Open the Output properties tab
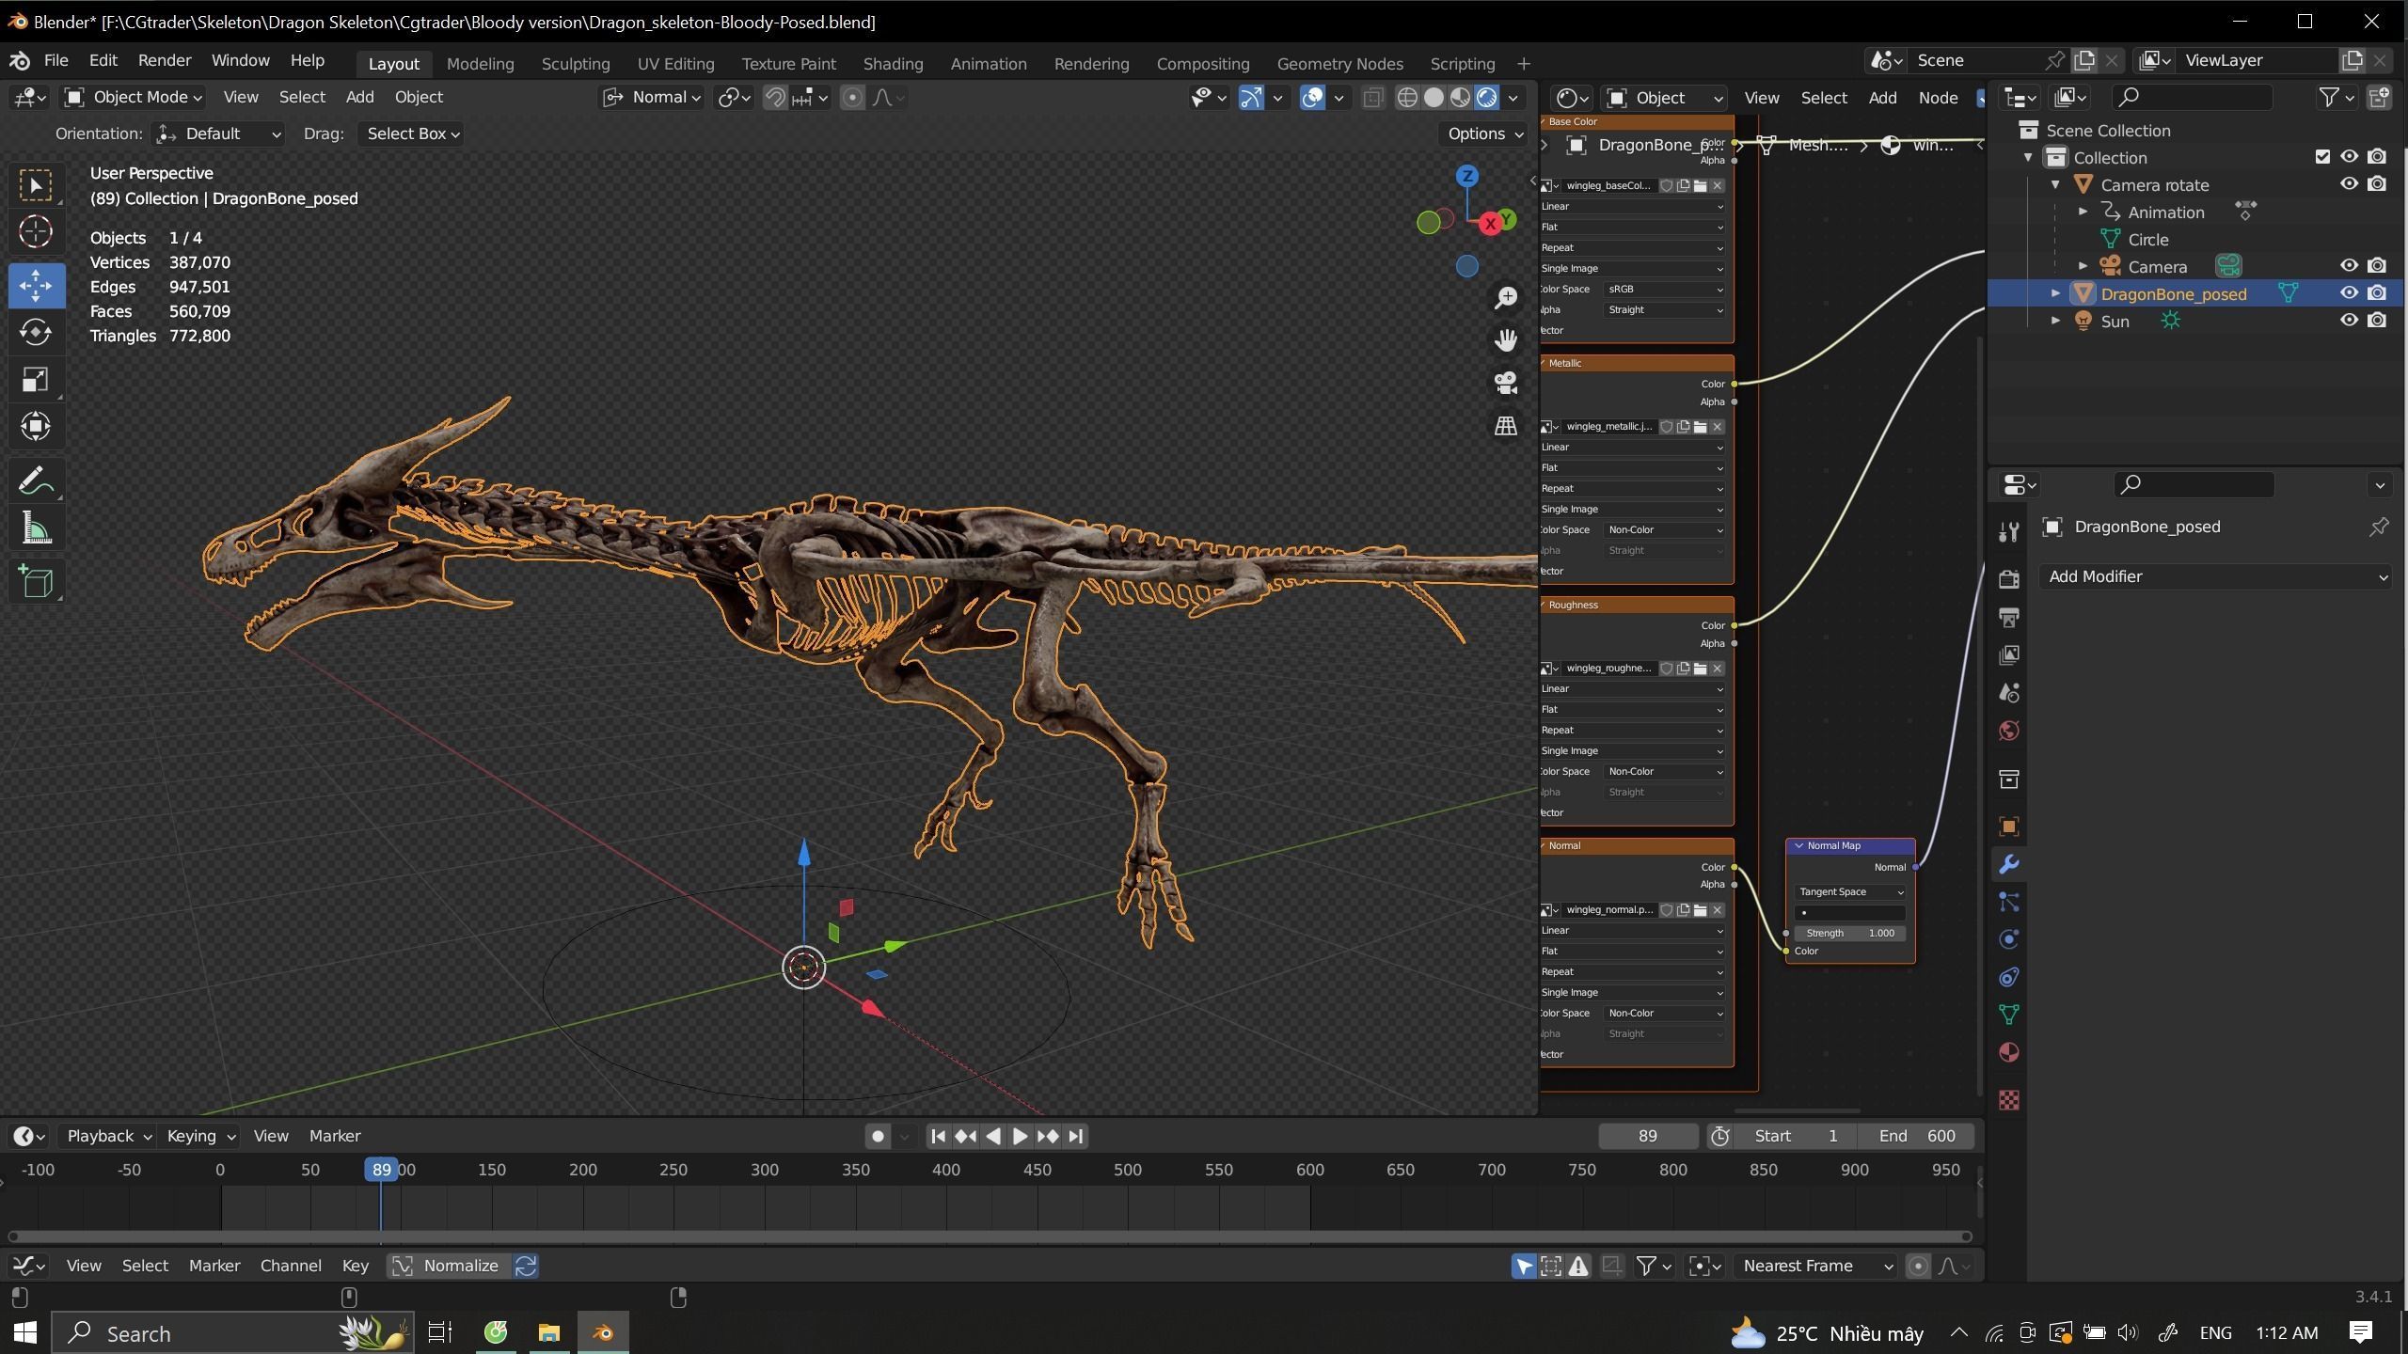Screen dimensions: 2408x1354 point(2009,618)
